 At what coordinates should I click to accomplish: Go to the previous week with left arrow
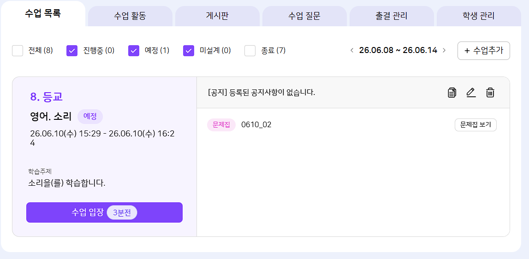pyautogui.click(x=352, y=51)
